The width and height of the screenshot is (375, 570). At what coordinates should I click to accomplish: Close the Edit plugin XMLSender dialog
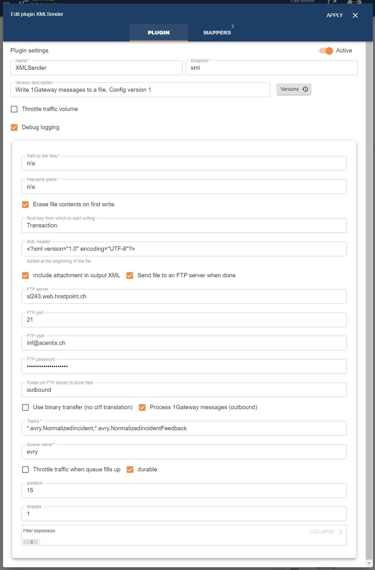click(355, 16)
